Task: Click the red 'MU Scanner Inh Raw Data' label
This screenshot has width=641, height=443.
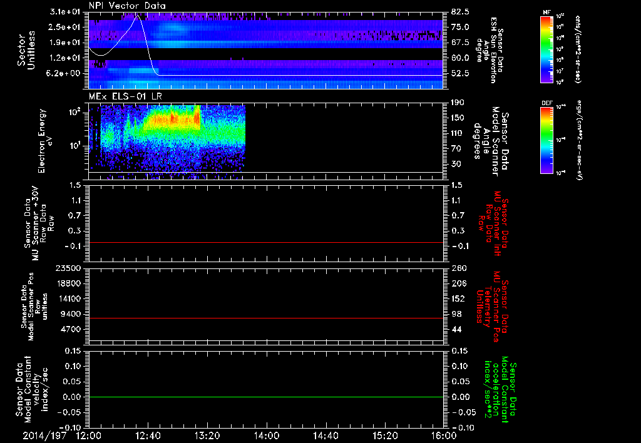Action: [x=493, y=223]
